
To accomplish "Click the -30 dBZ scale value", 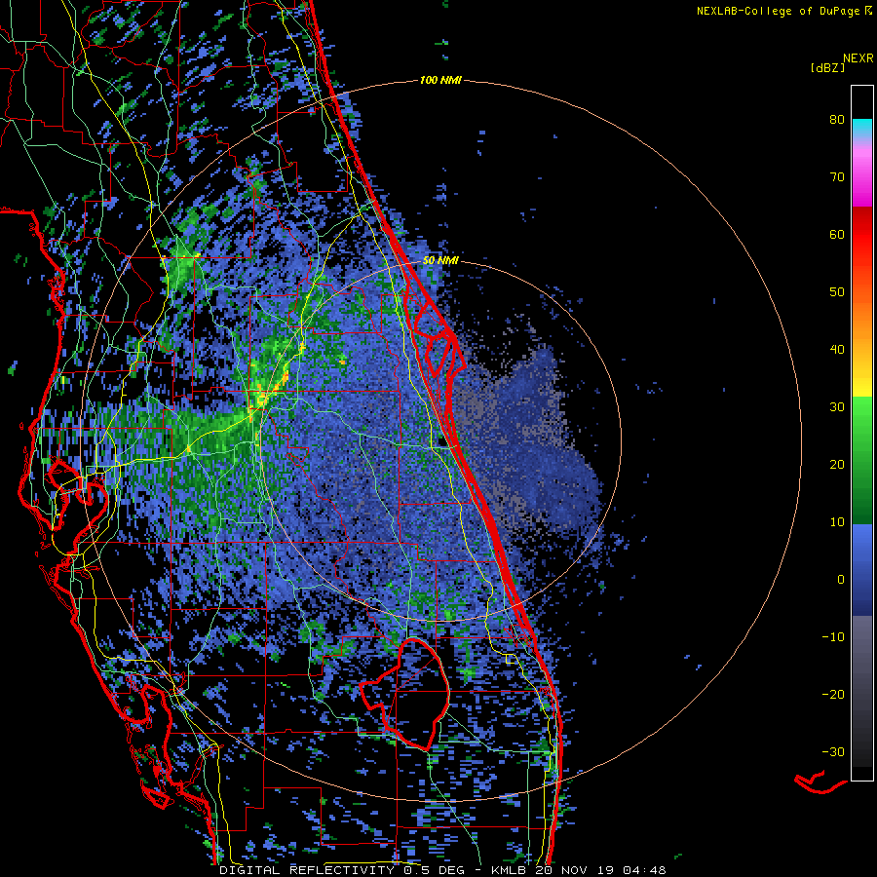I will point(833,751).
